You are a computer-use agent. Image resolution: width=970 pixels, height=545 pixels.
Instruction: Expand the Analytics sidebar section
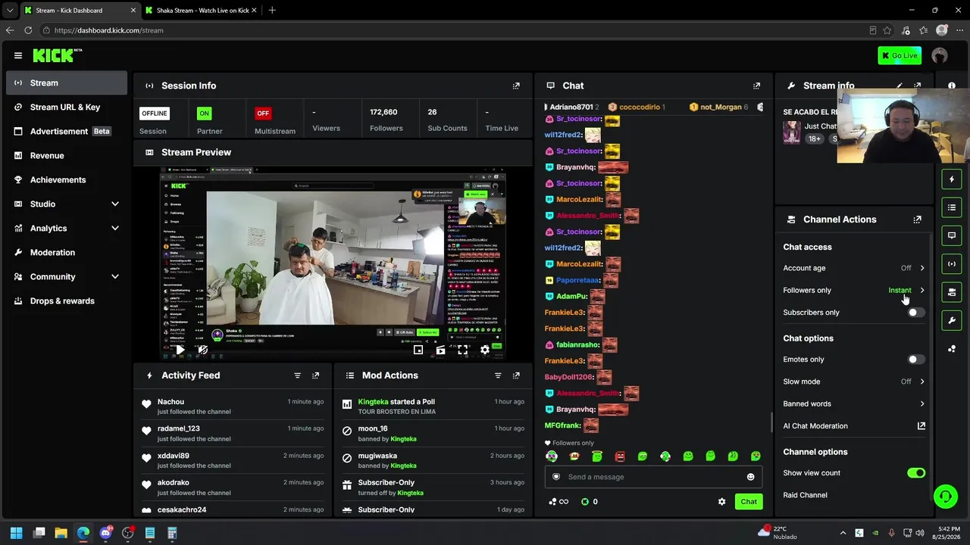coord(67,228)
